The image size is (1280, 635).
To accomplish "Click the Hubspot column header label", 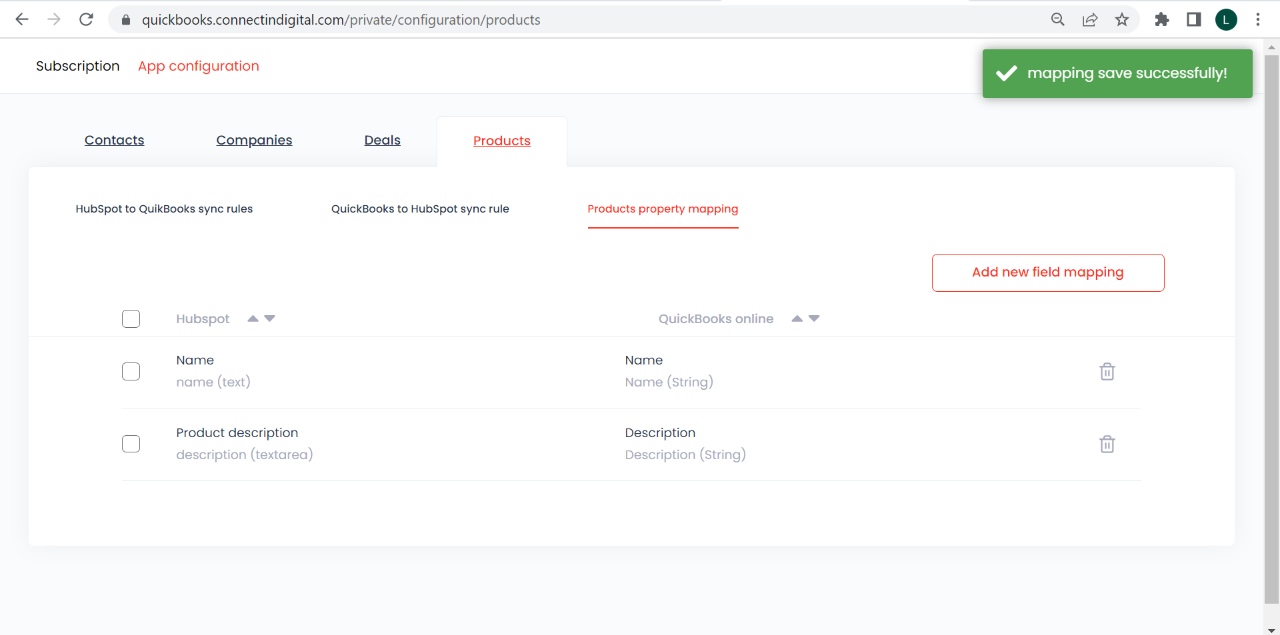I will (x=203, y=318).
